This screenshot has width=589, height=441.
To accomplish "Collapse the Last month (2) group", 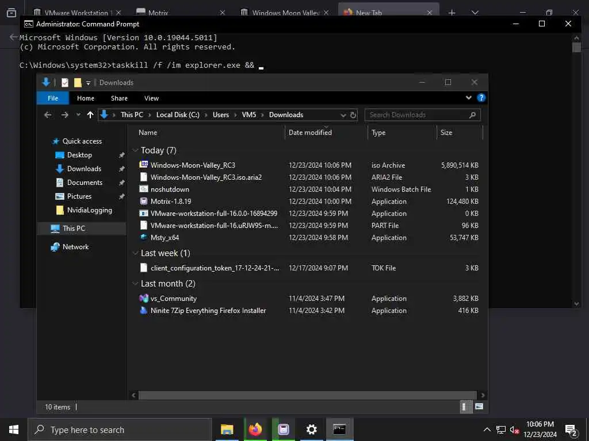I will tap(135, 284).
